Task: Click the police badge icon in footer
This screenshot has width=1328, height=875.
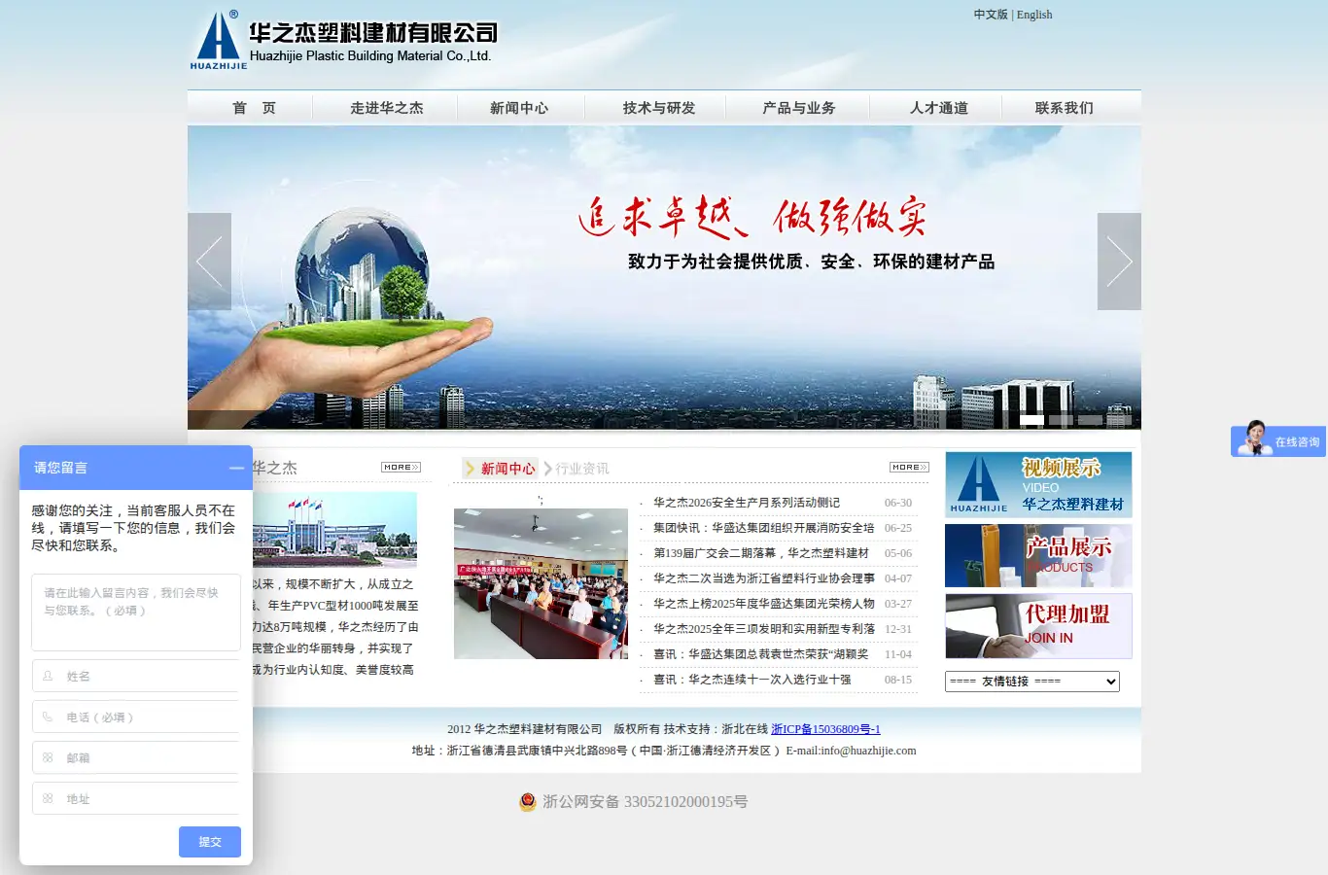Action: tap(527, 802)
